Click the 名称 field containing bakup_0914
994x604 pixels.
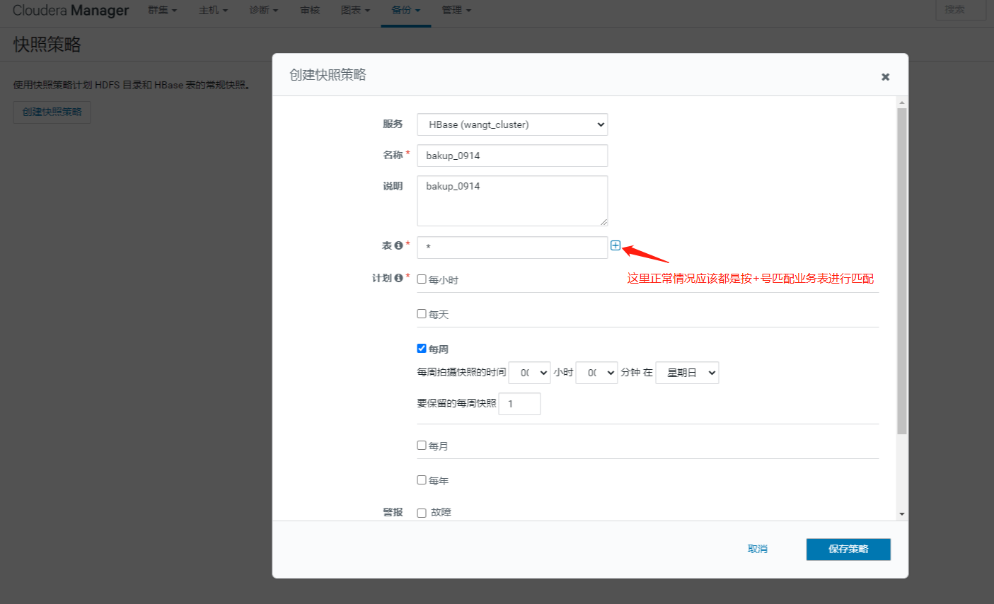(512, 156)
